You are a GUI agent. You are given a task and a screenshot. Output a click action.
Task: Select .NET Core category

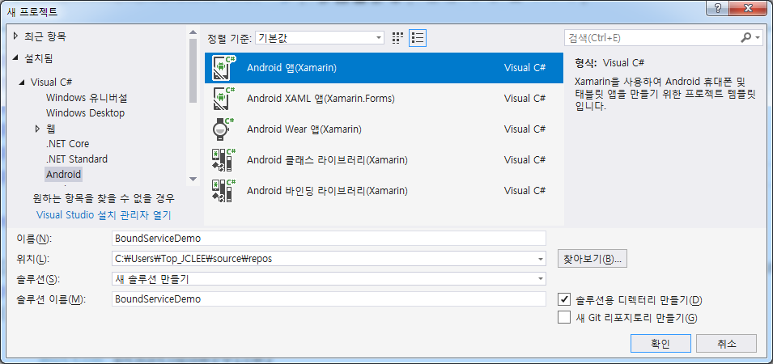(x=67, y=144)
